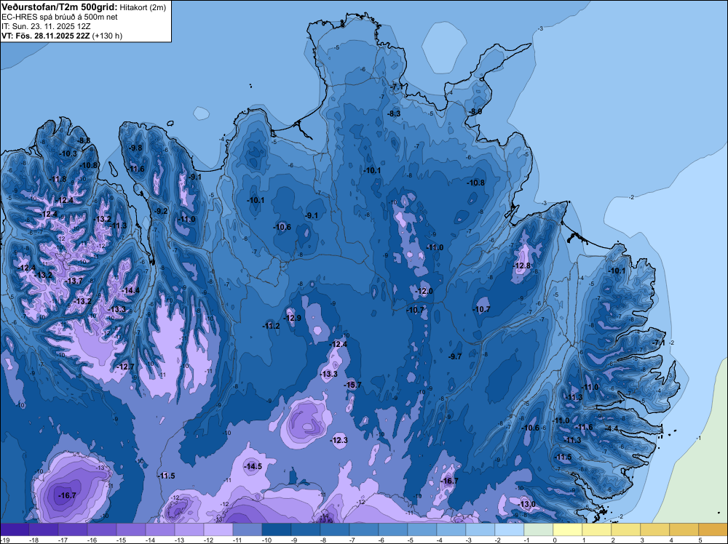Viewport: 728px width, 544px height.
Task: Click the '-14.4' temperature value
Action: click(130, 290)
